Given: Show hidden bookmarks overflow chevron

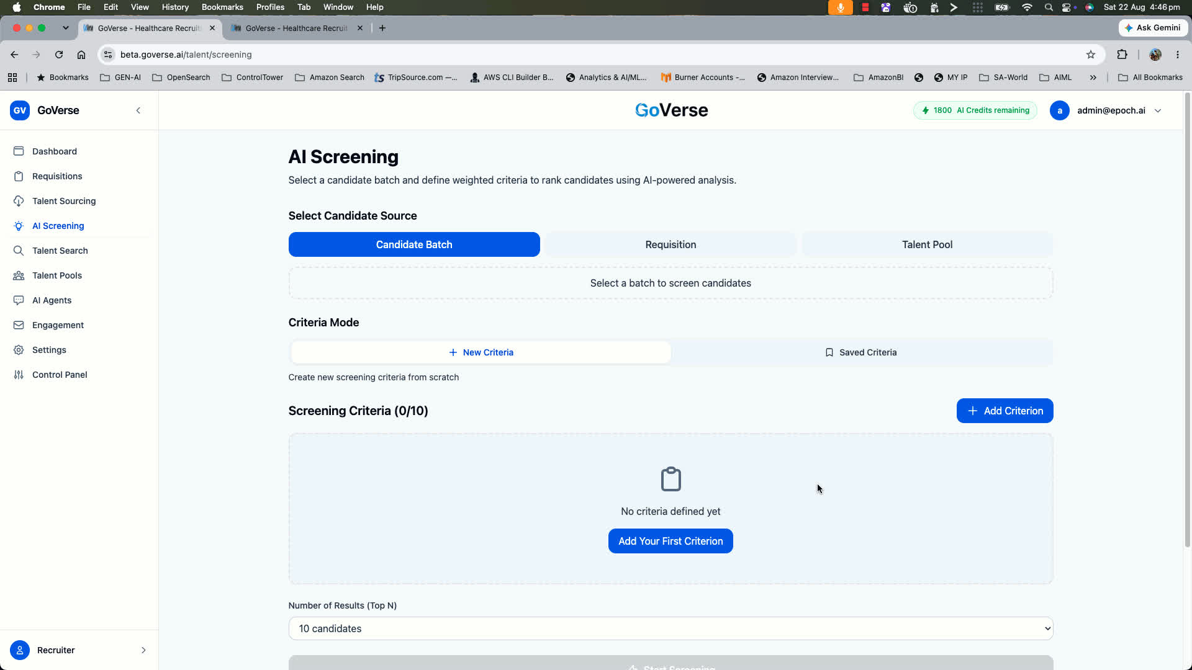Looking at the screenshot, I should click(1093, 78).
